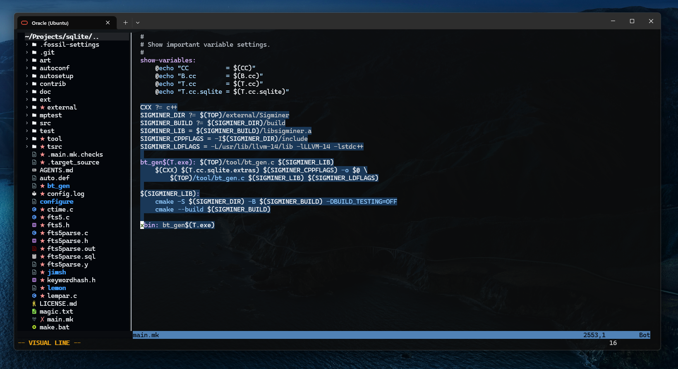
Task: Select the jimsh file entry
Action: (x=57, y=272)
